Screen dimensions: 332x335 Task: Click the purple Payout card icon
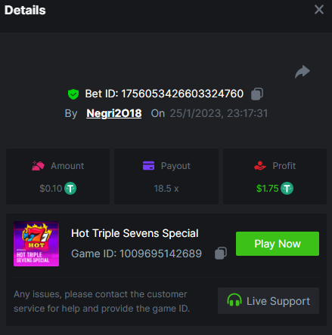point(148,166)
